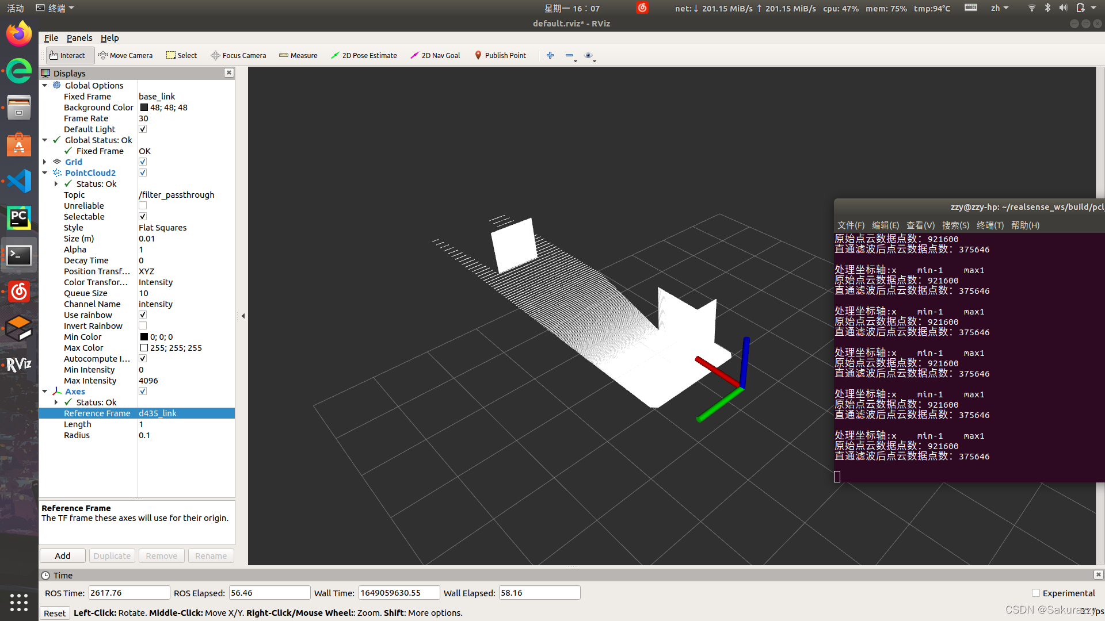
Task: Open the Panels menu
Action: click(x=79, y=38)
